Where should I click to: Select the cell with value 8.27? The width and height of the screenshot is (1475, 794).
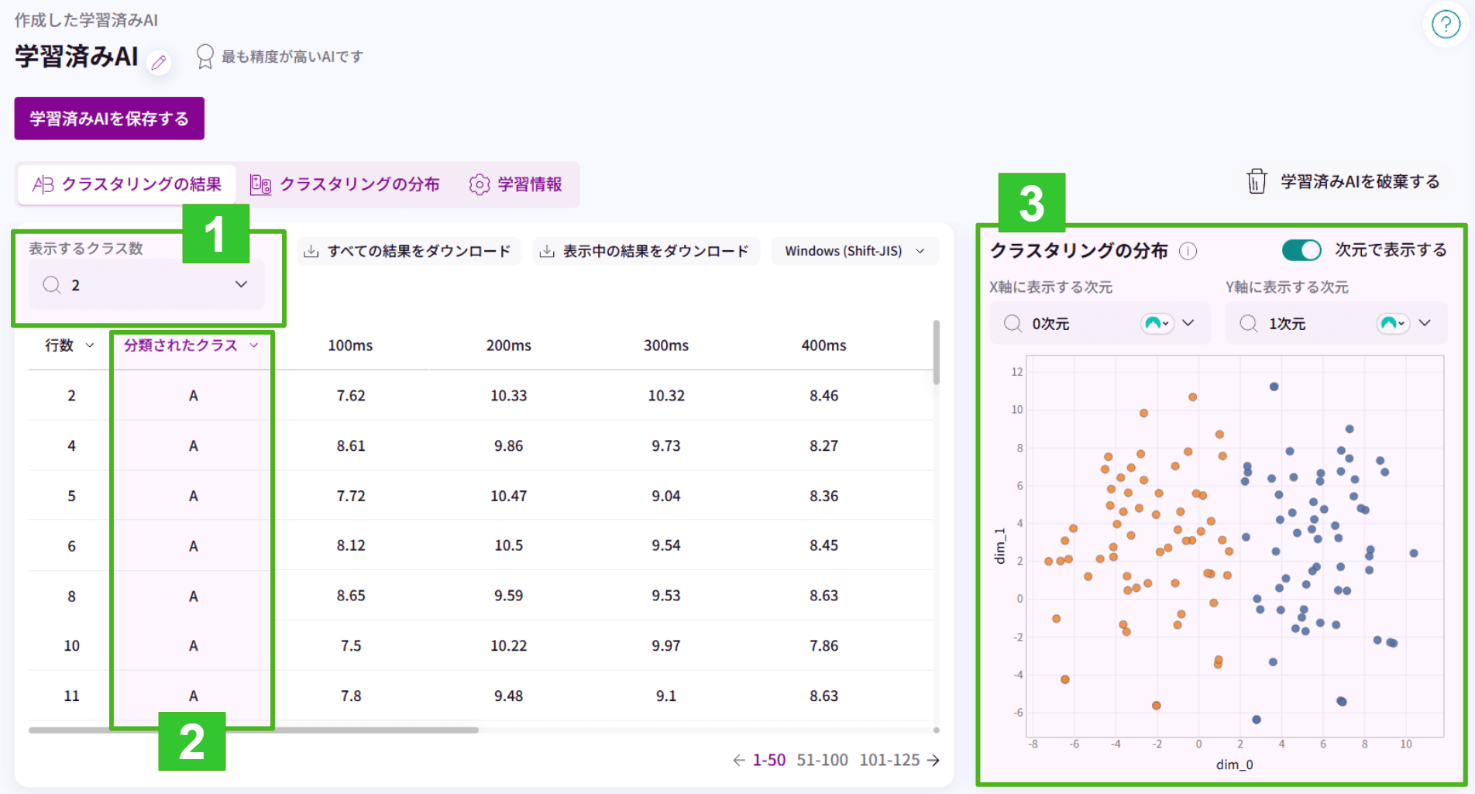coord(823,446)
